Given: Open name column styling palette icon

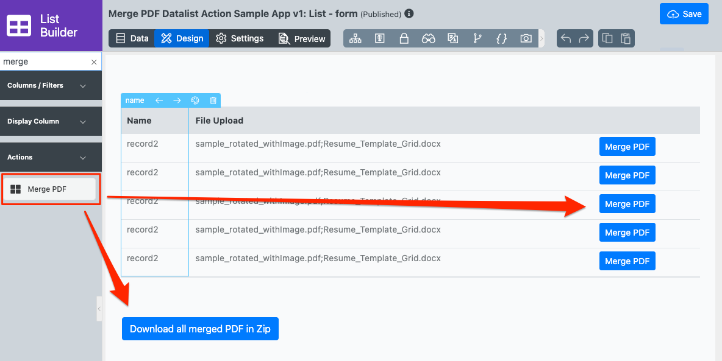Looking at the screenshot, I should tap(195, 100).
